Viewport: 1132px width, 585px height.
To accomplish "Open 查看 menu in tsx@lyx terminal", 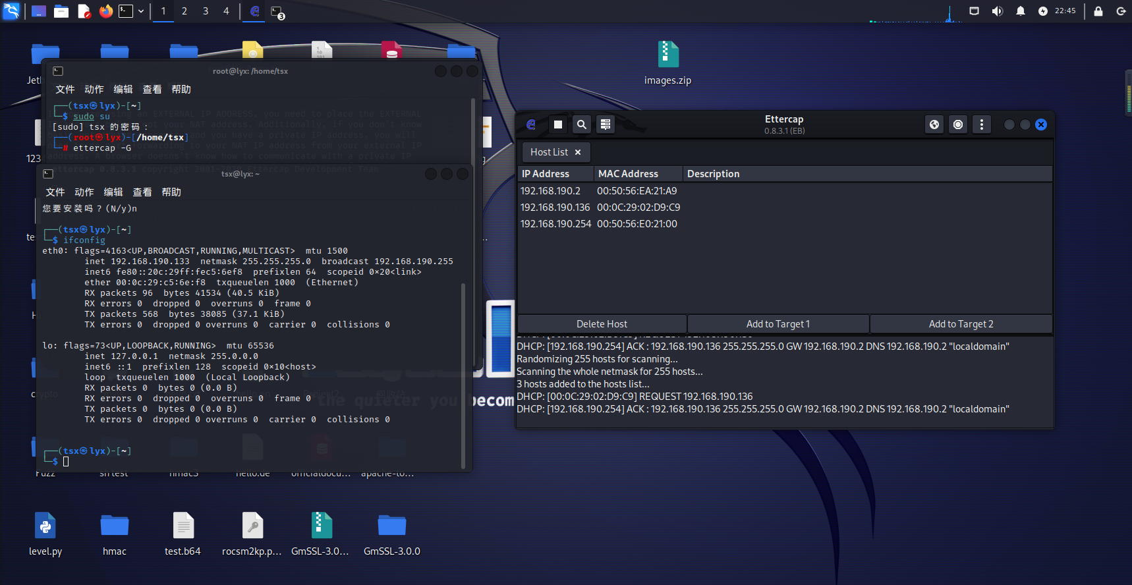I will [142, 192].
